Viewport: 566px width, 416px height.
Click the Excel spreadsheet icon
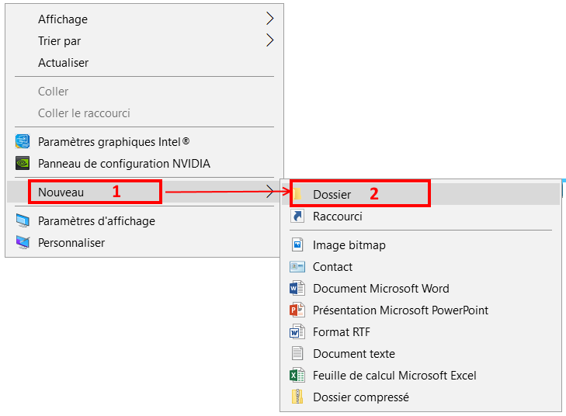(x=297, y=375)
